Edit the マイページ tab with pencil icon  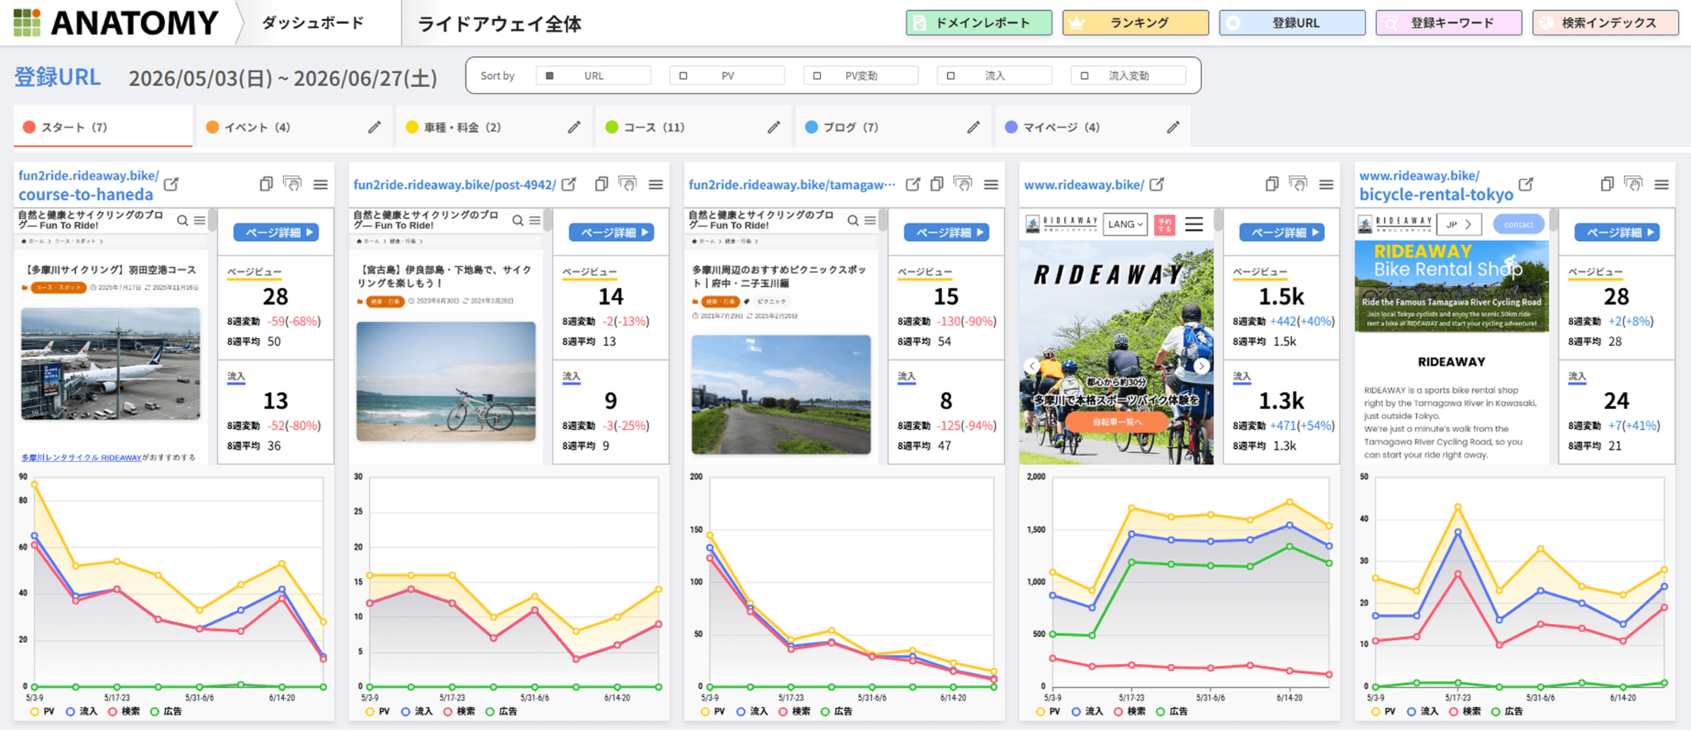1173,127
